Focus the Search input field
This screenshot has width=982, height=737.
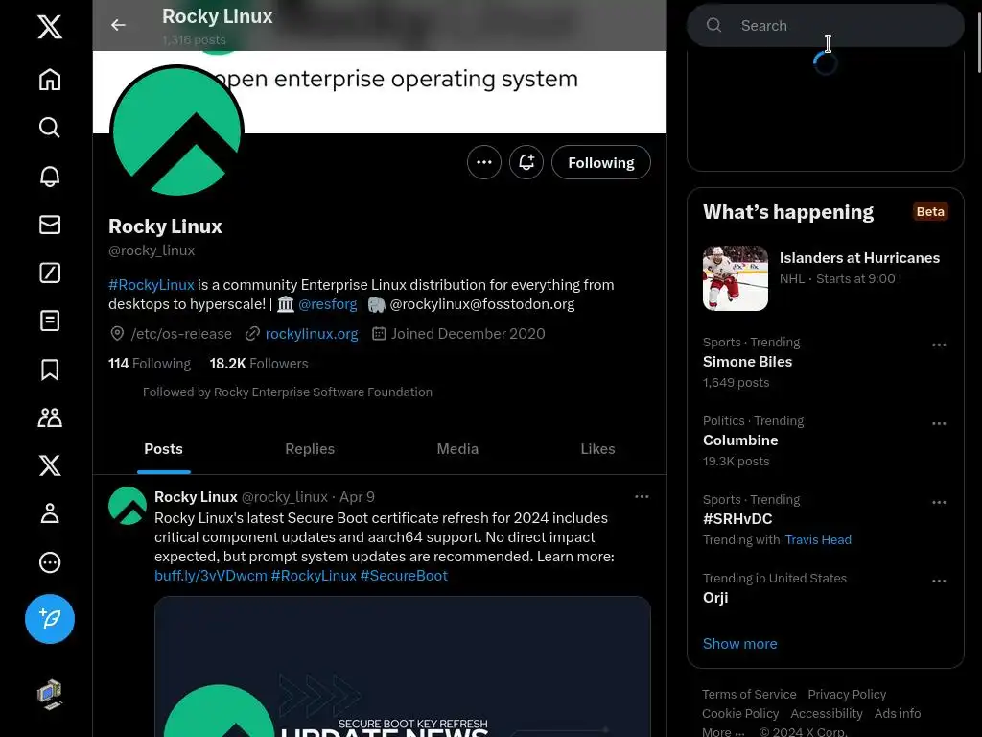click(826, 25)
